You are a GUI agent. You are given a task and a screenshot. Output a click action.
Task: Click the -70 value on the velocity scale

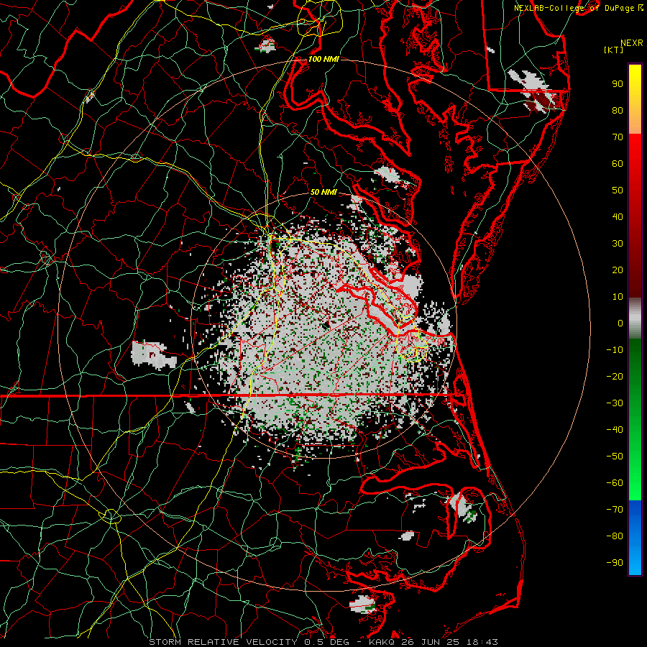click(615, 510)
